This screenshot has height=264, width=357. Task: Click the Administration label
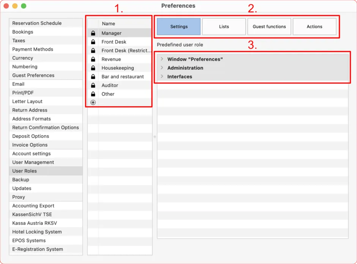185,68
